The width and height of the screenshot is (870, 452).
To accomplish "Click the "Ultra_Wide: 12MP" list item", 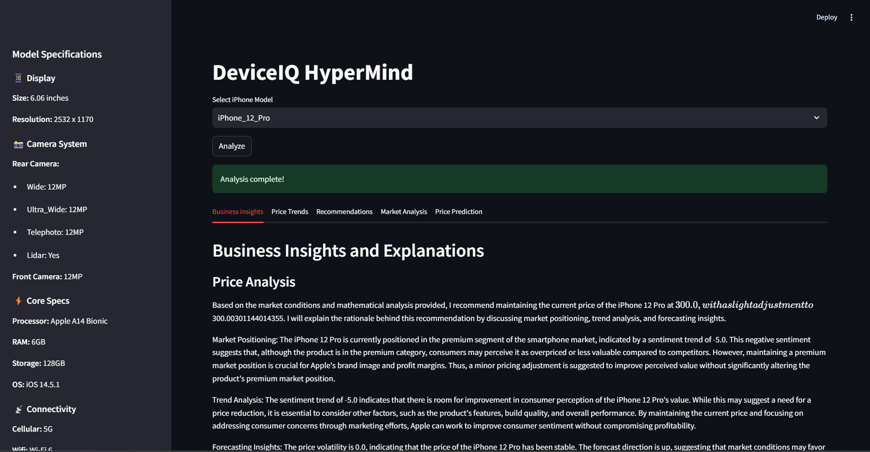I will (57, 210).
